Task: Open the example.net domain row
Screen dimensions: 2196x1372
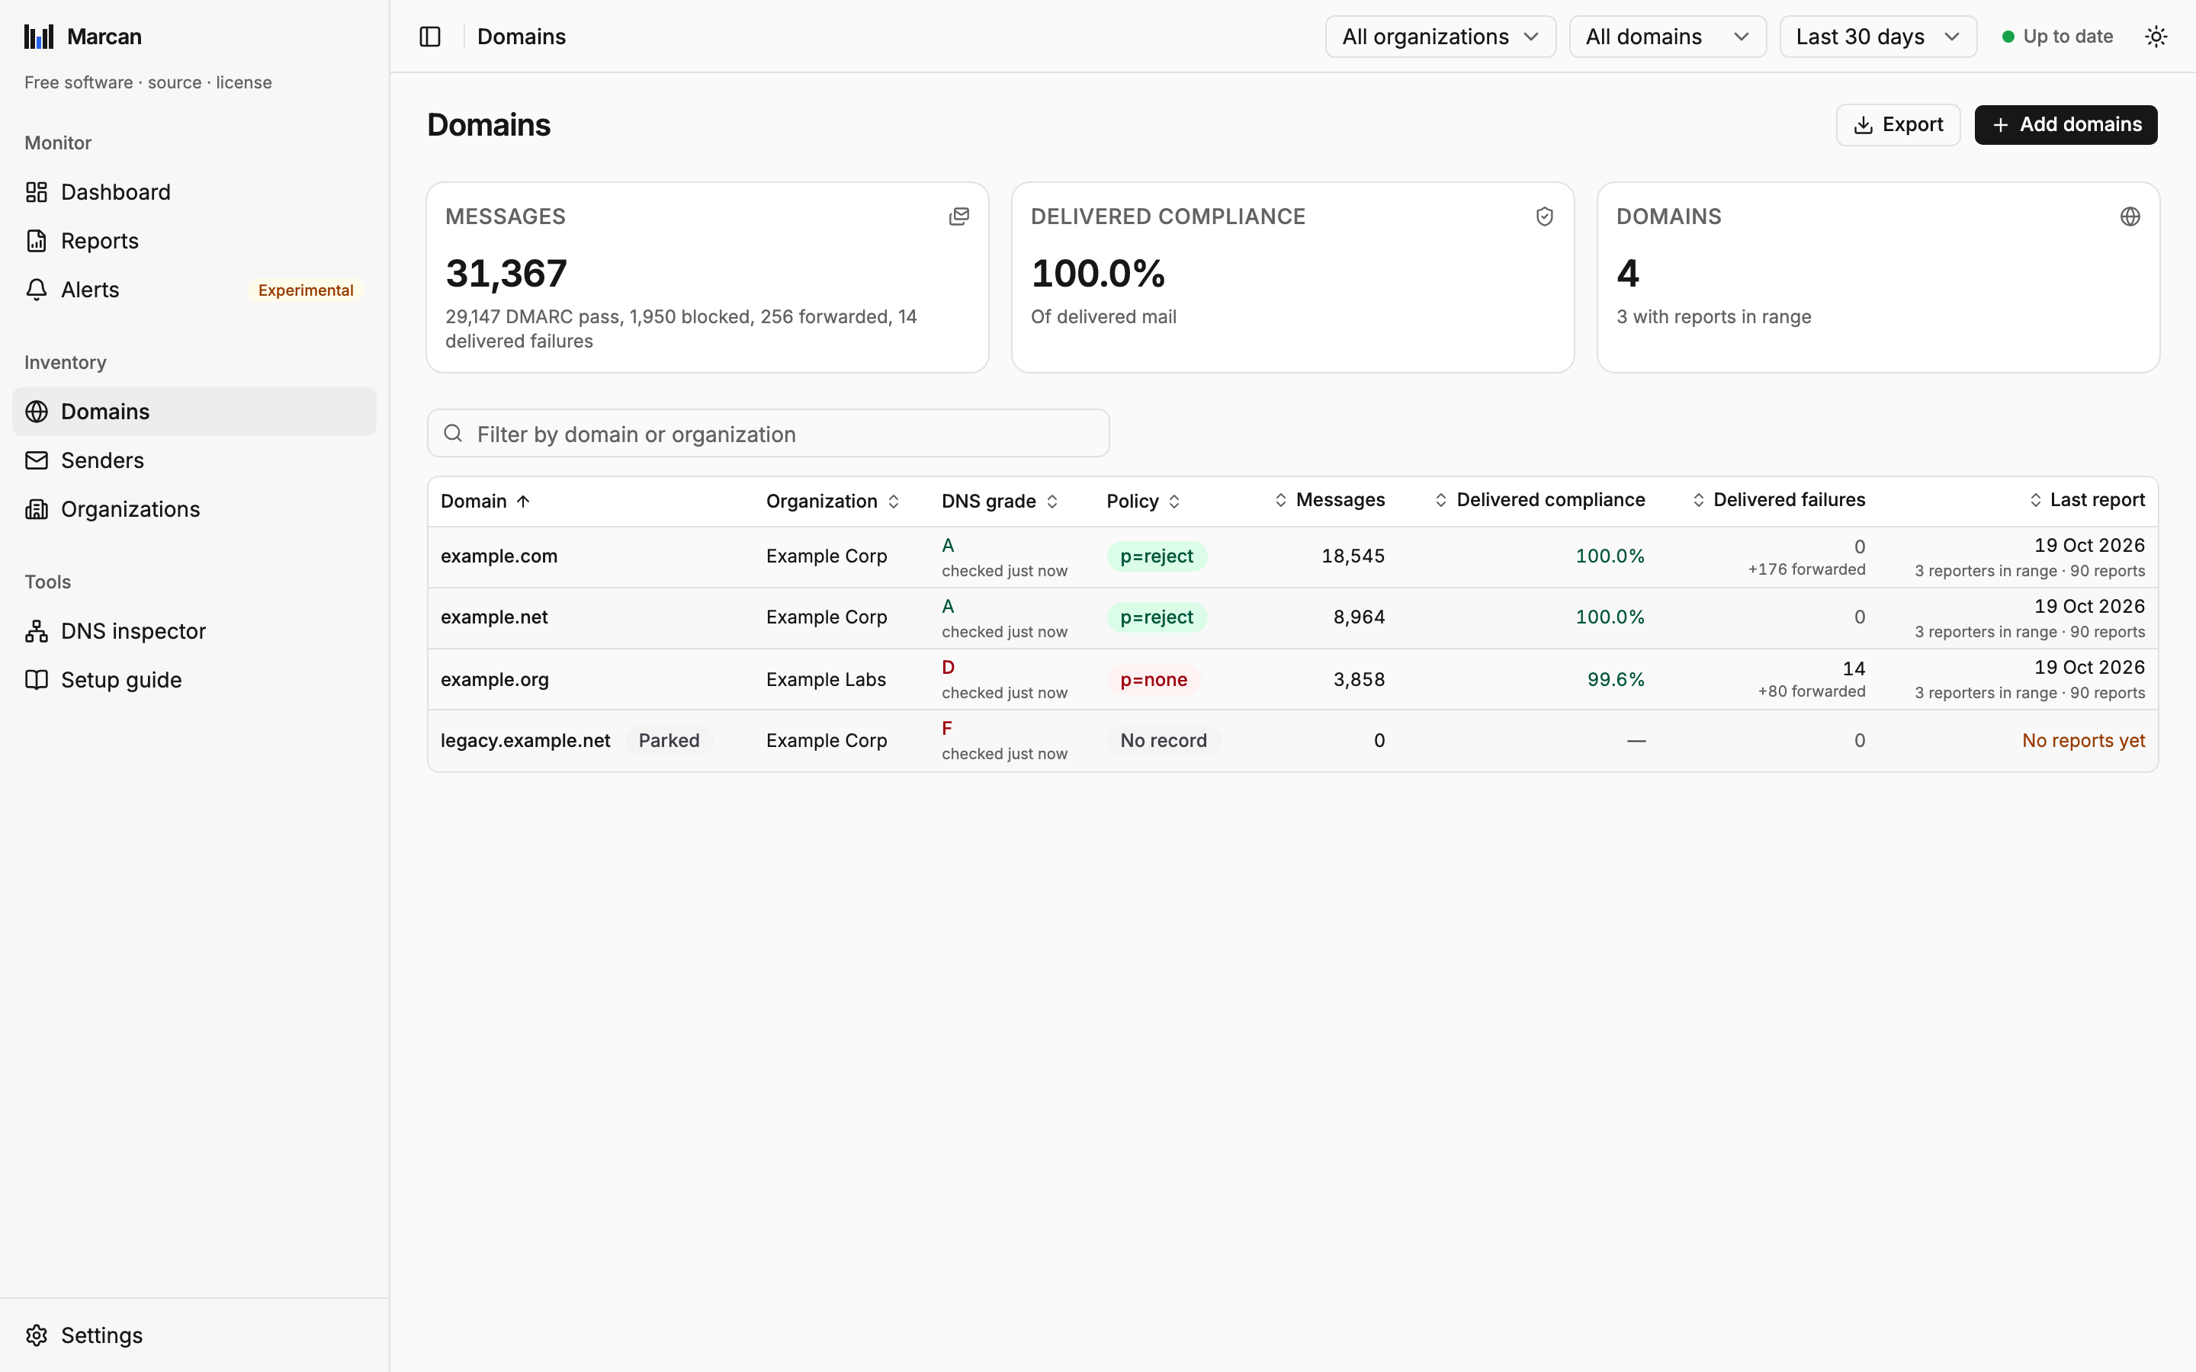Action: (x=1292, y=617)
